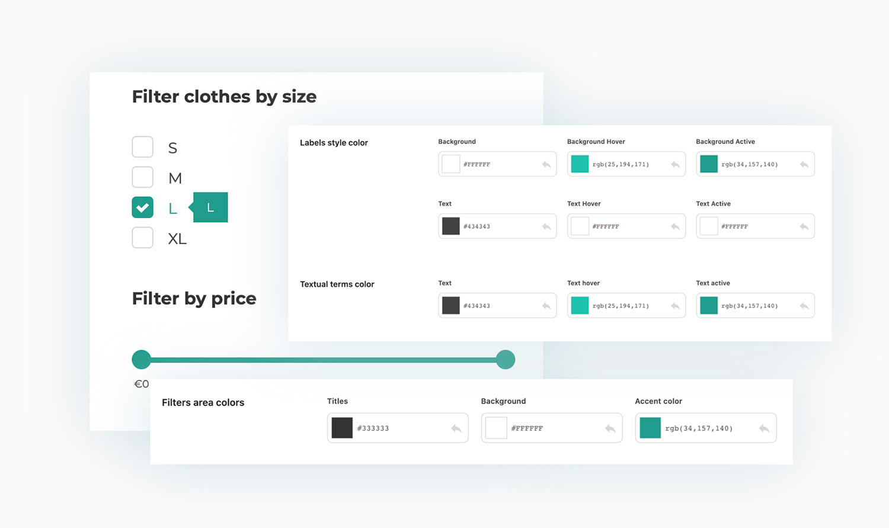889x528 pixels.
Task: Tick the XL size checkbox
Action: (142, 238)
